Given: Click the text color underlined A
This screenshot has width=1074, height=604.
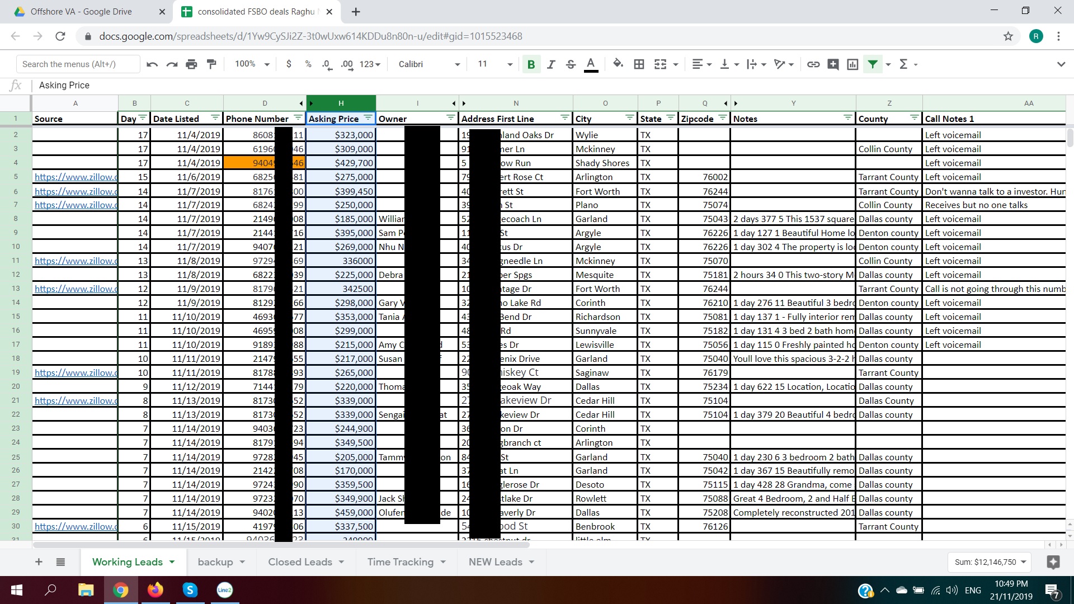Looking at the screenshot, I should [591, 64].
